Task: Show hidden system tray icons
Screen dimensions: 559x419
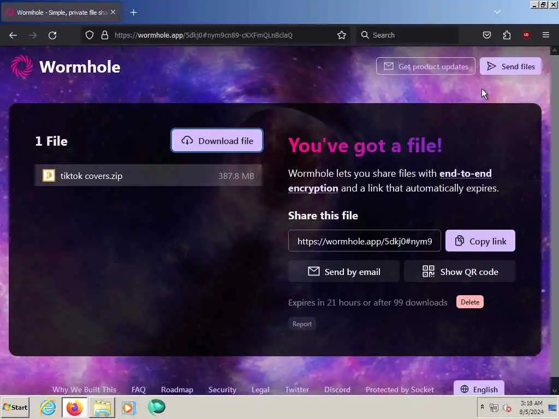Action: [x=483, y=406]
